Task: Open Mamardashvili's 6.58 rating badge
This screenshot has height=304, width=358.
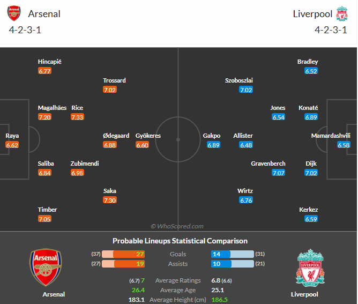Action: [x=344, y=145]
